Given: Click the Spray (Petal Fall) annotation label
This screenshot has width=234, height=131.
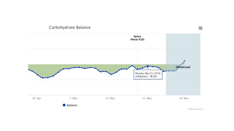Looking at the screenshot, I should [137, 38].
